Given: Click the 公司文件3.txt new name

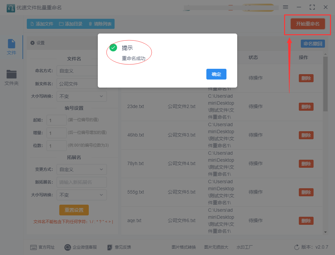Looking at the screenshot, I should [x=182, y=135].
